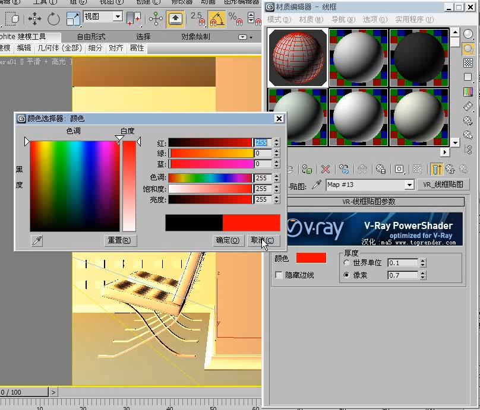Open the 选项 menu
This screenshot has width=480, height=410.
pyautogui.click(x=375, y=20)
